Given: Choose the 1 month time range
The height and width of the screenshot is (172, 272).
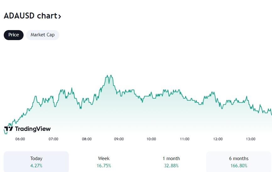Looking at the screenshot, I should [x=171, y=162].
